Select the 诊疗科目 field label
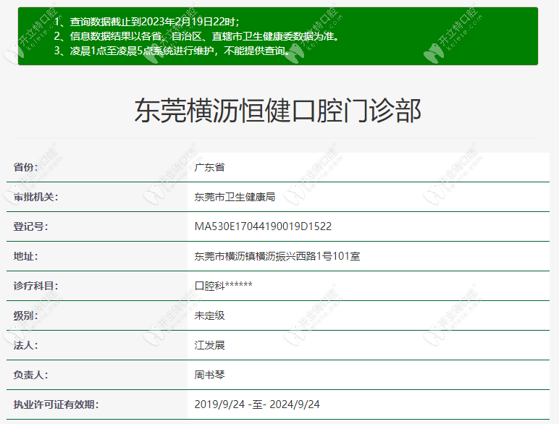Image resolution: width=559 pixels, height=424 pixels. 36,286
